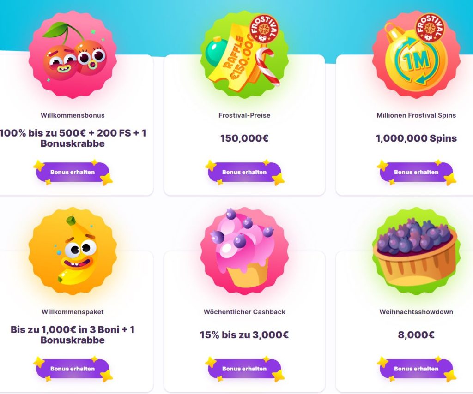Click the raffle ticket Frostival-Preise icon
The height and width of the screenshot is (394, 473).
pyautogui.click(x=244, y=54)
